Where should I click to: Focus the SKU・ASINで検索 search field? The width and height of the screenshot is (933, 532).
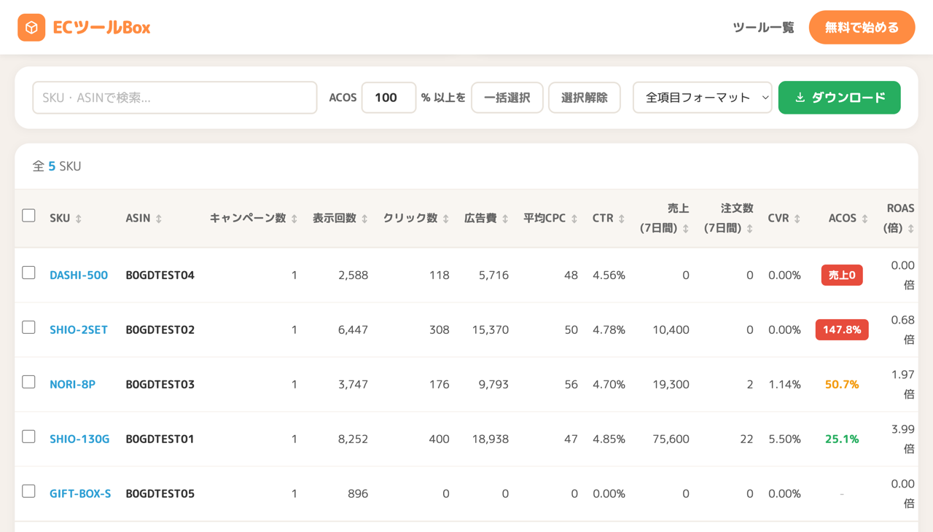pyautogui.click(x=175, y=98)
